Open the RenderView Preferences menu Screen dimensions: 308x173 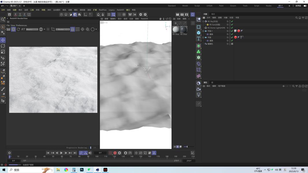[21, 25]
